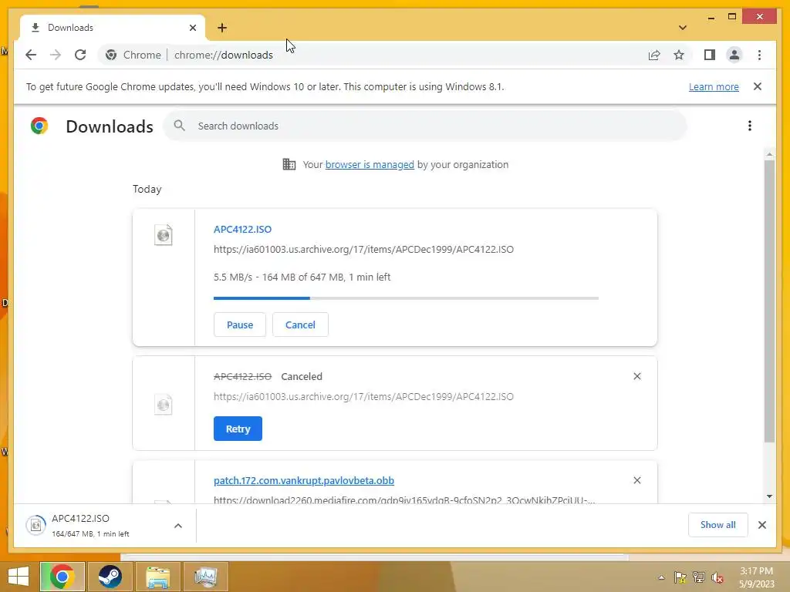Viewport: 790px width, 592px height.
Task: Show hidden system tray icons
Action: pyautogui.click(x=661, y=577)
